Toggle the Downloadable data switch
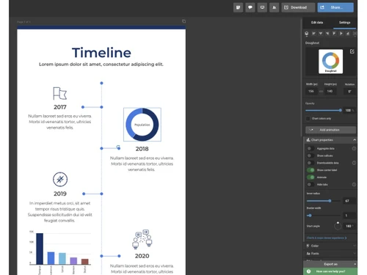Viewport: 367px width, 275px height. tap(310, 163)
